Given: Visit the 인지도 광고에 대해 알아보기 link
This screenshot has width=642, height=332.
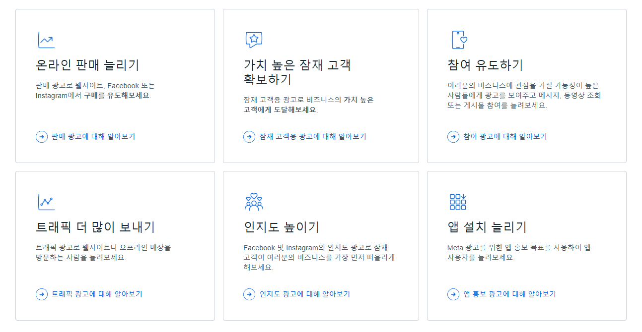Looking at the screenshot, I should coord(305,294).
